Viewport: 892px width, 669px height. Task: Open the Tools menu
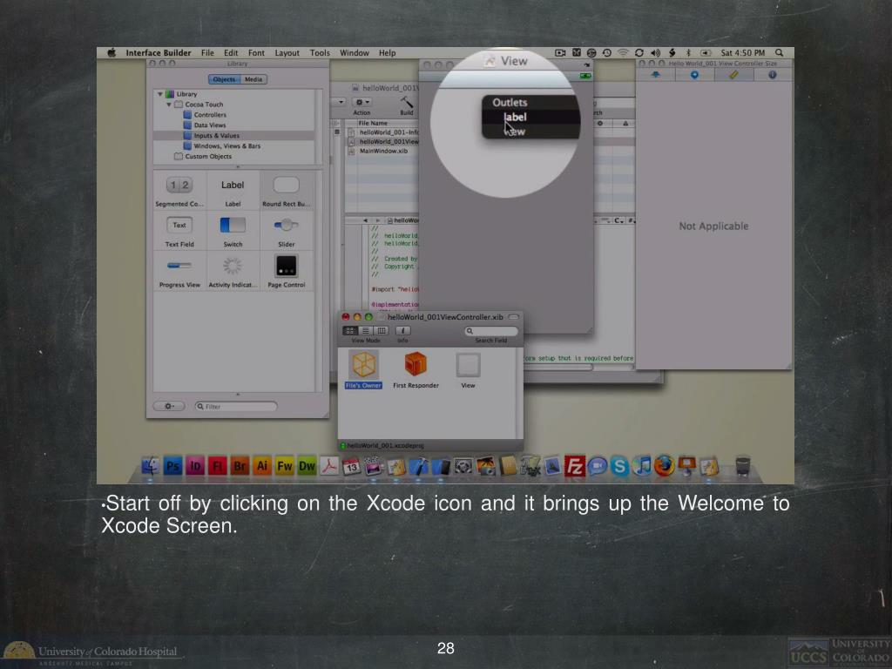click(x=320, y=53)
